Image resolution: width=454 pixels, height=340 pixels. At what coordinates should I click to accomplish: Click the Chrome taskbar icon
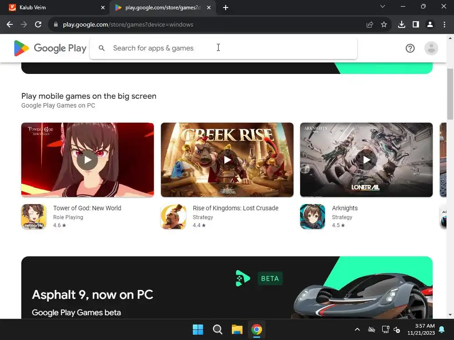coord(257,329)
